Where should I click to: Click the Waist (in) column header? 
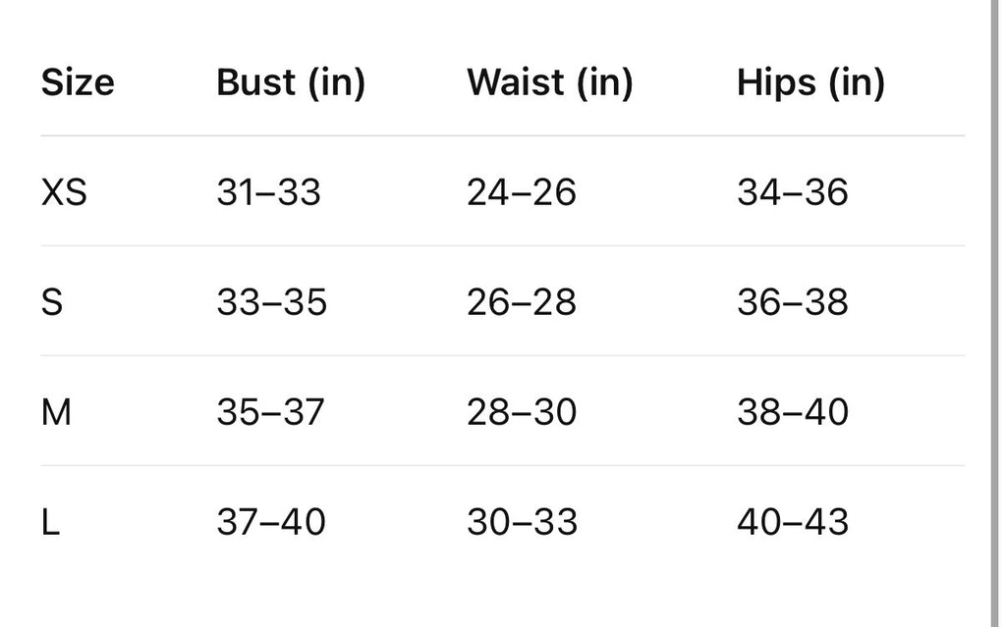pyautogui.click(x=550, y=82)
